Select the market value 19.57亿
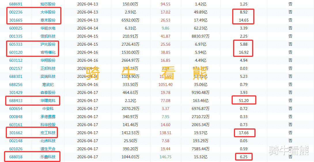Screen dimensions: 314x162 (201, 133)
